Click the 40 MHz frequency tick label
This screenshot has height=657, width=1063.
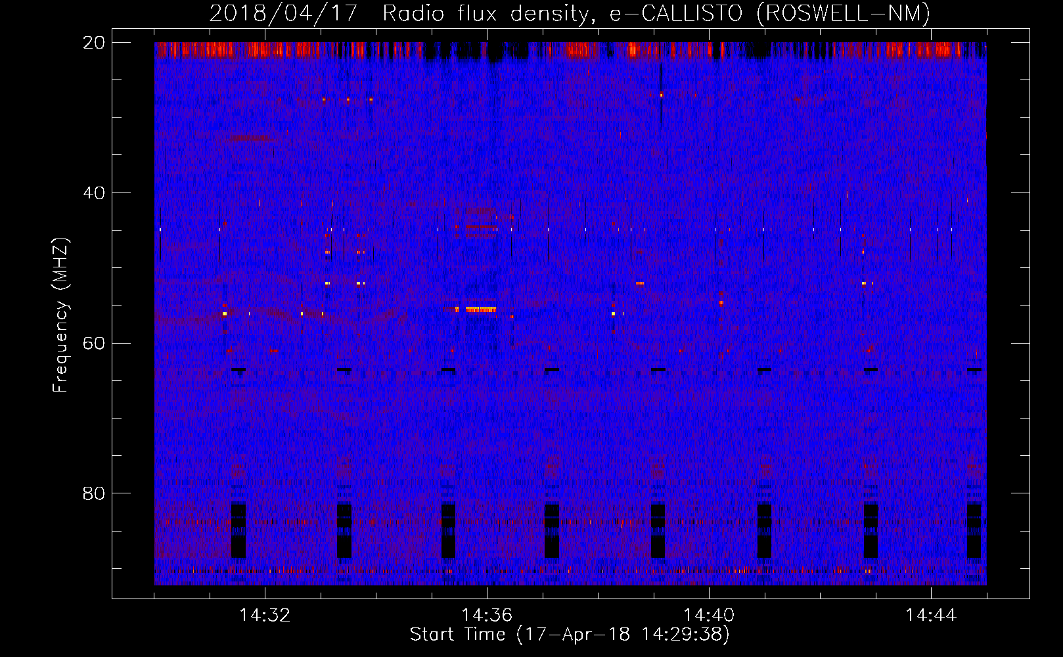click(x=94, y=193)
